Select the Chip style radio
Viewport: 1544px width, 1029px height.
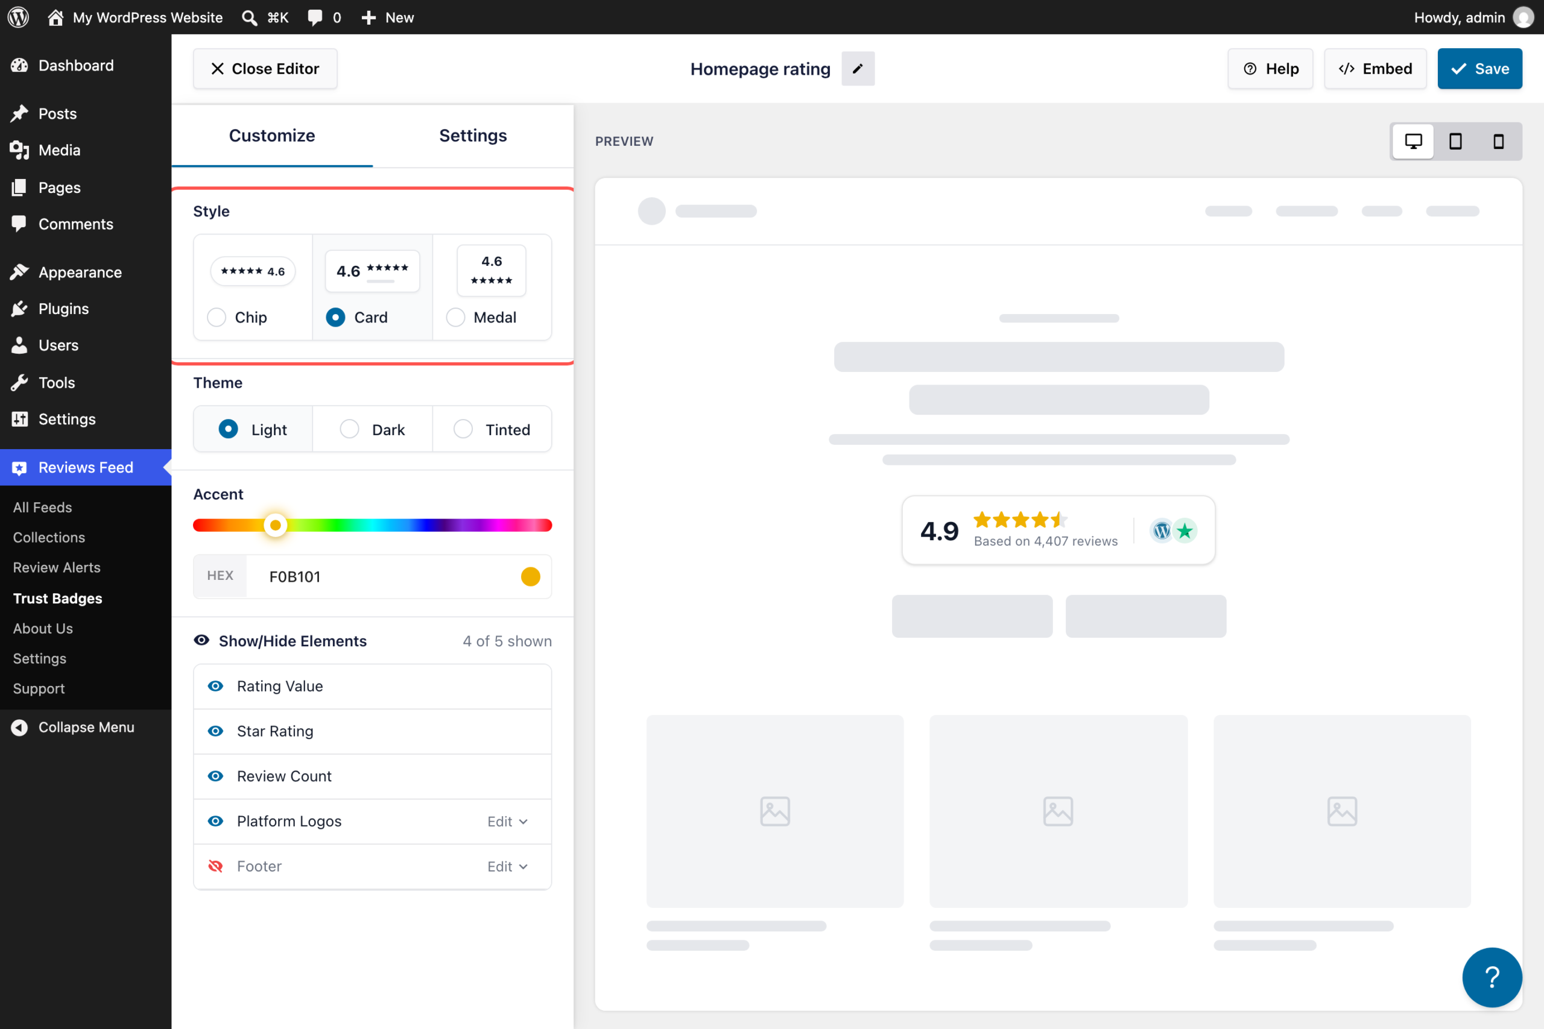216,317
